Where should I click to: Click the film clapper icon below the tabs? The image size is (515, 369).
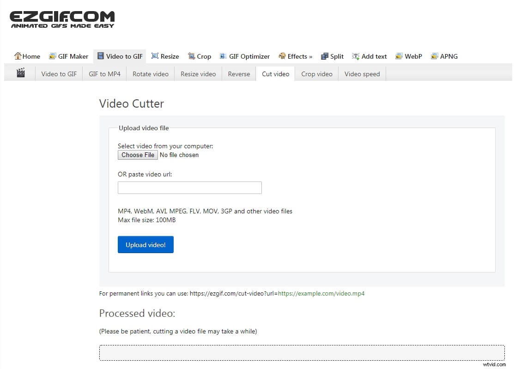[x=20, y=73]
